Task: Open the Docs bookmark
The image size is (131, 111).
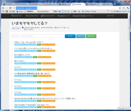Action: pos(20,12)
